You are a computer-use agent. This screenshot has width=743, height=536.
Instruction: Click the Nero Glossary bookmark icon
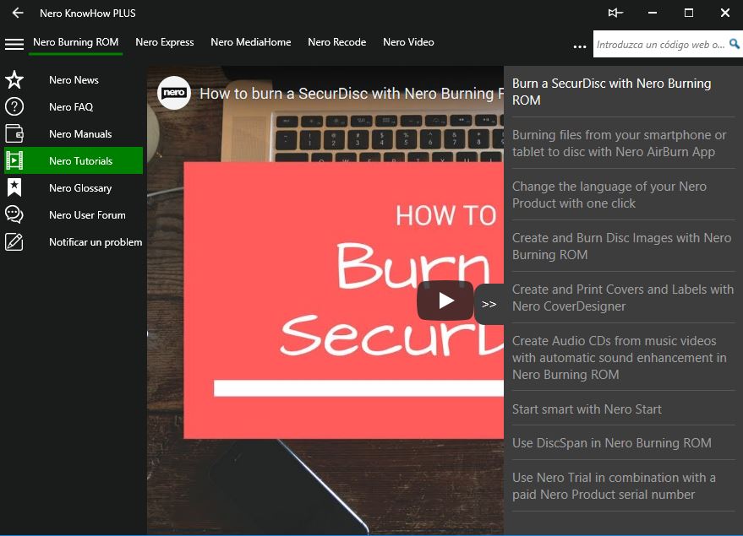(x=14, y=187)
